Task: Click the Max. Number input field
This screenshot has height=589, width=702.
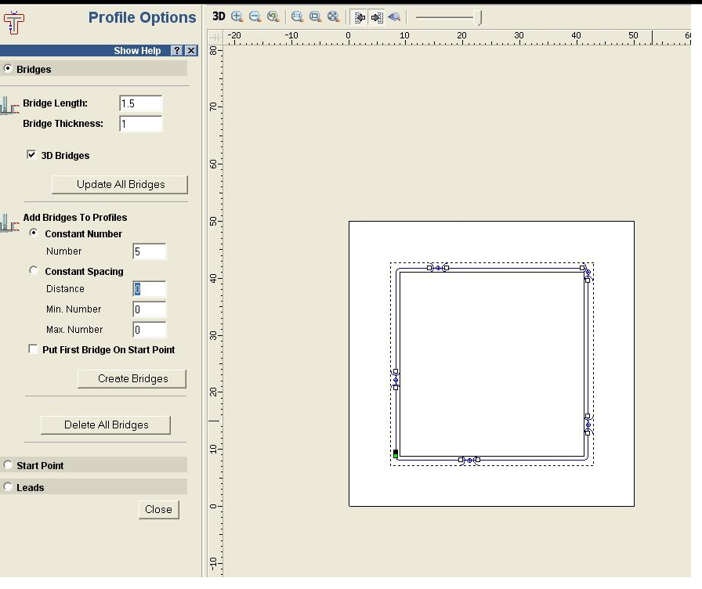Action: tap(150, 330)
